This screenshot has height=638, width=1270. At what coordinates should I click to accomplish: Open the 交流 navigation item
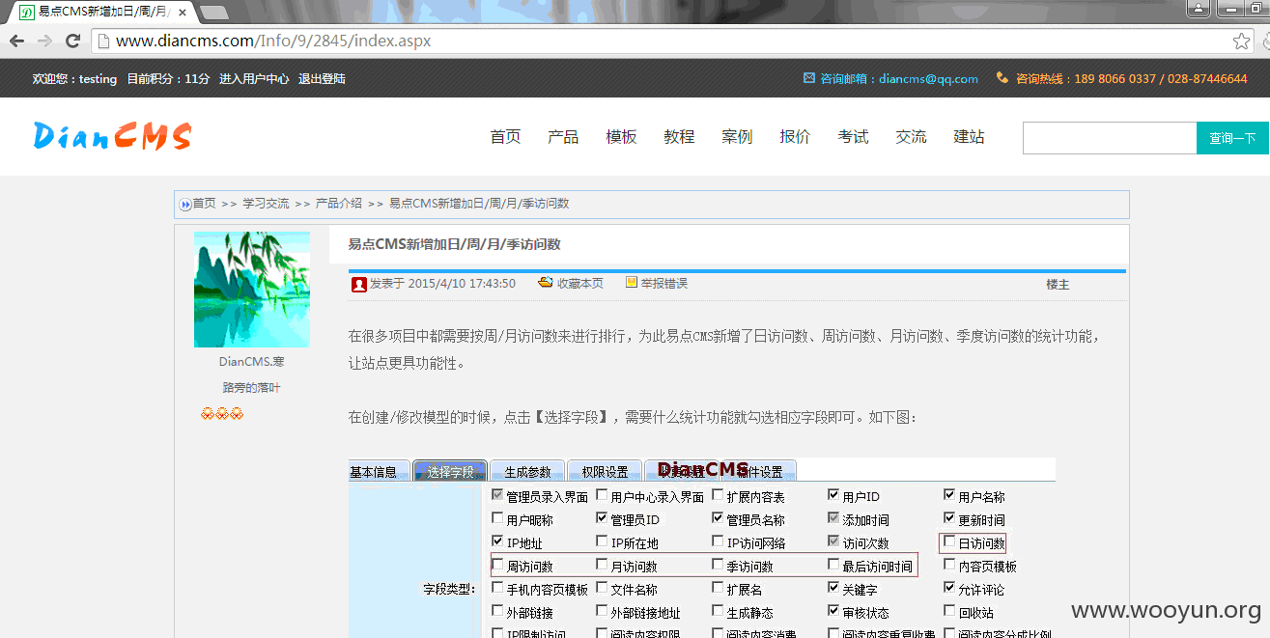[911, 137]
